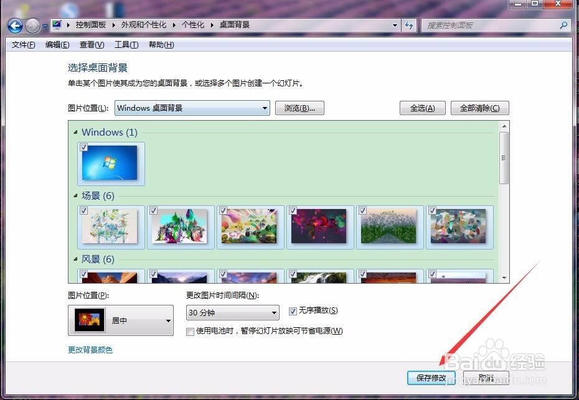Click the 全部清除(C) button

coord(479,108)
